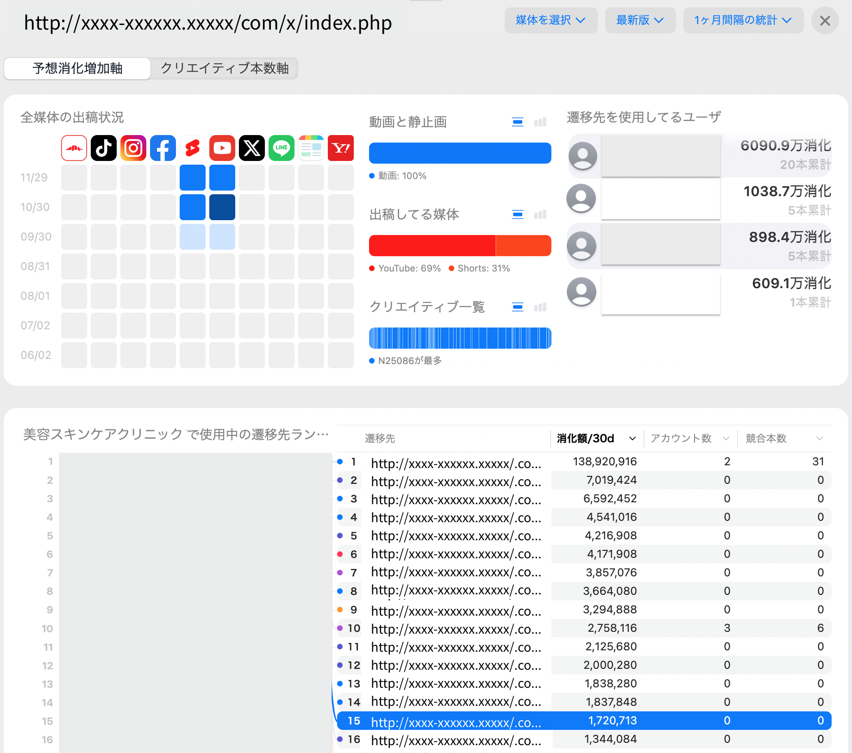Click the LINE media icon

(282, 148)
